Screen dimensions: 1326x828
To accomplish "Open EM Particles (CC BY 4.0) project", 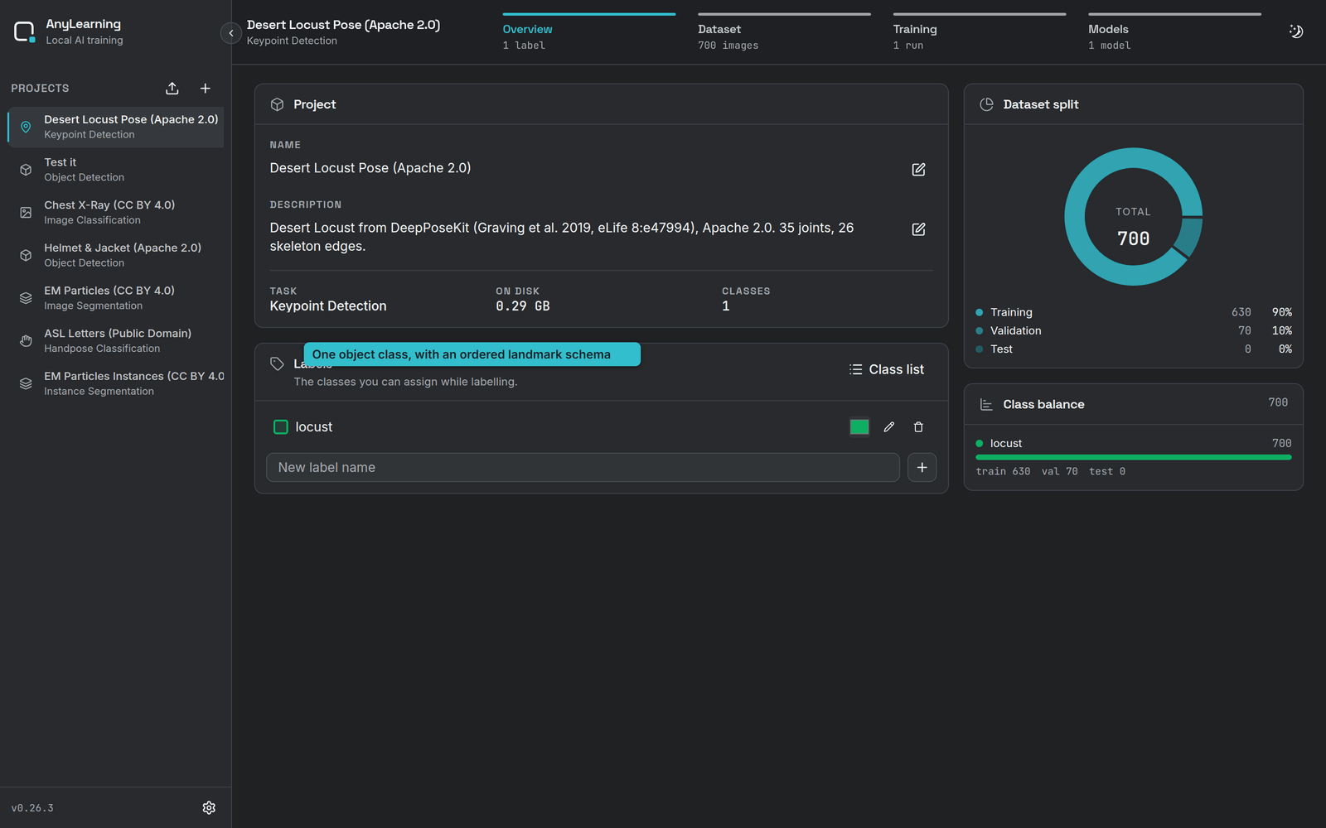I will (x=116, y=298).
